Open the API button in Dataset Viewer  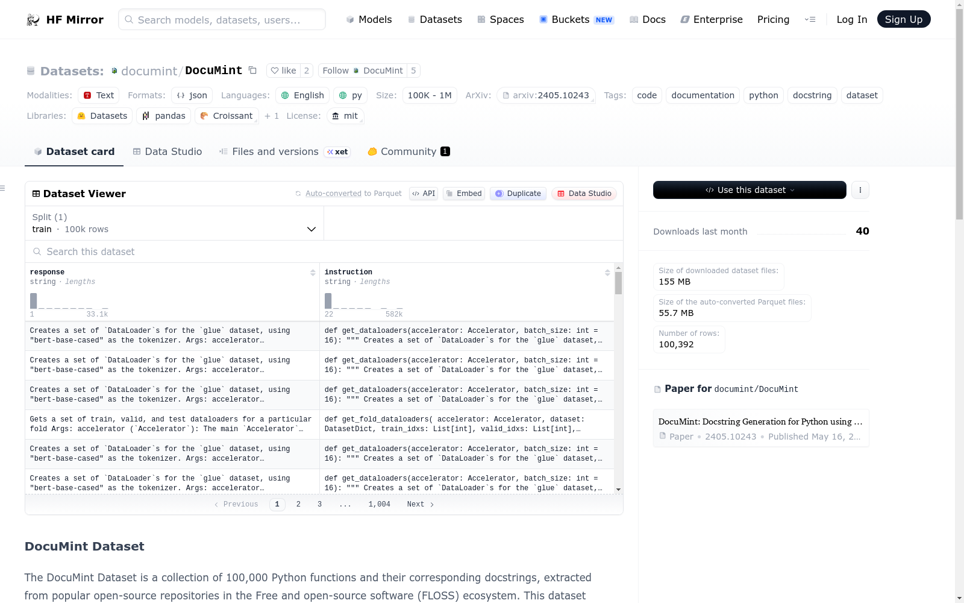click(424, 194)
